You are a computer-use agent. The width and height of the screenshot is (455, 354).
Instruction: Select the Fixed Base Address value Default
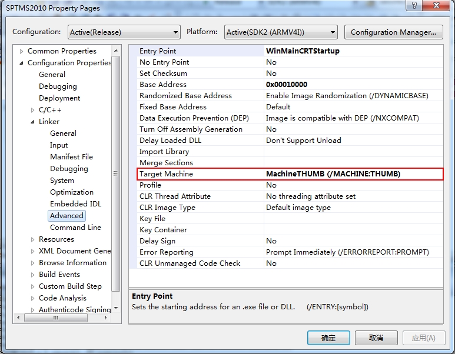tap(278, 106)
